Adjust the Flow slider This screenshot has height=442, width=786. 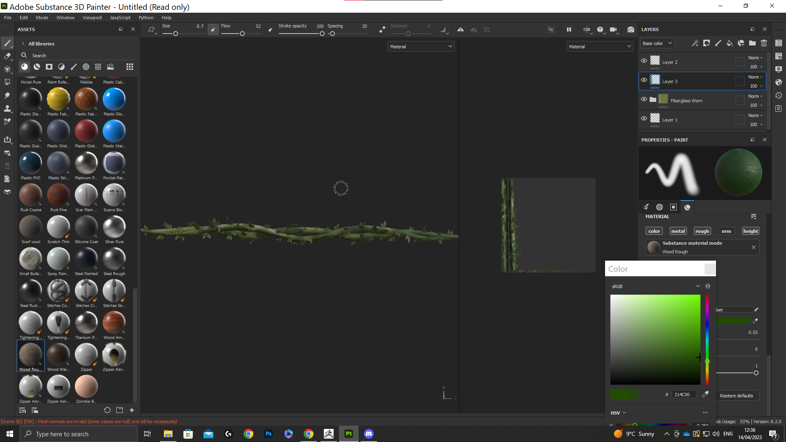tap(242, 34)
